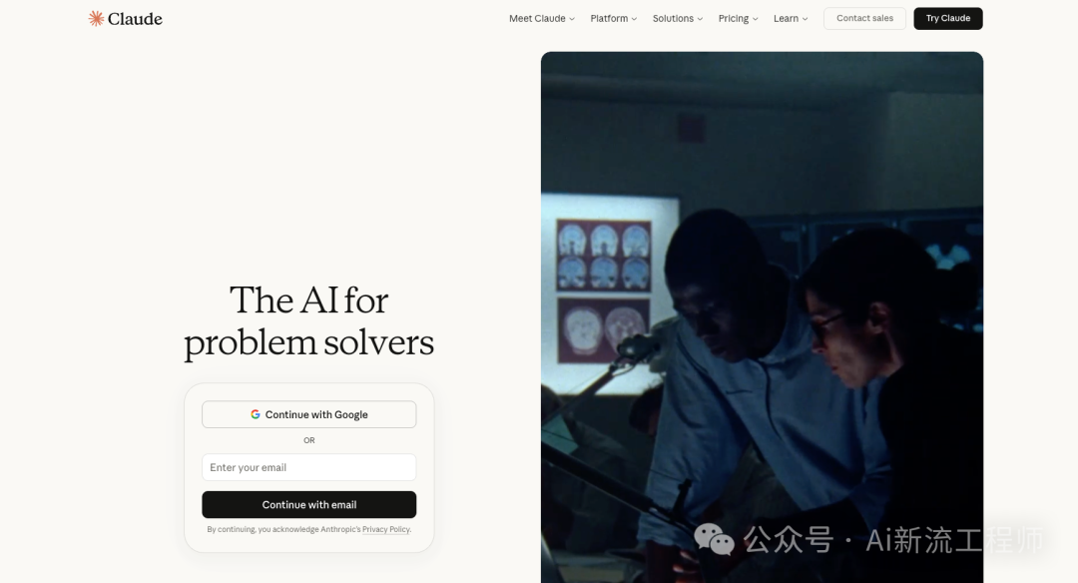This screenshot has width=1078, height=583.
Task: Open the Privacy Policy link
Action: coord(386,529)
